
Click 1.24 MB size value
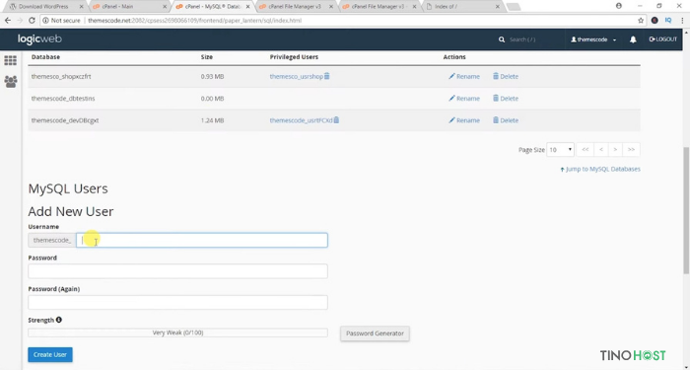pos(212,120)
